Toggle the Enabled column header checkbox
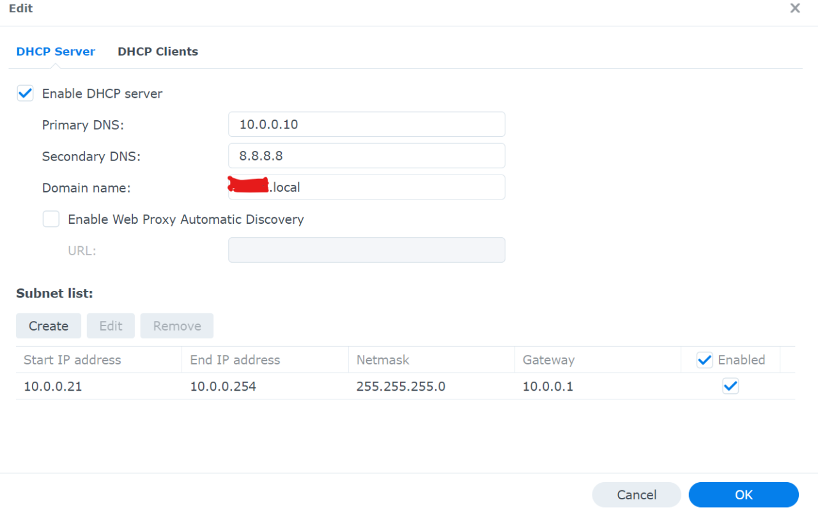818x516 pixels. click(704, 359)
